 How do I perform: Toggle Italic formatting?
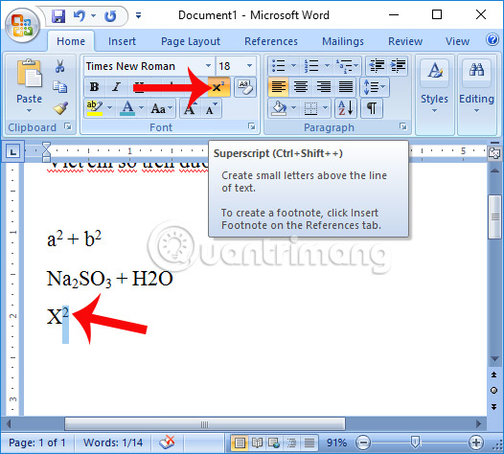(116, 87)
